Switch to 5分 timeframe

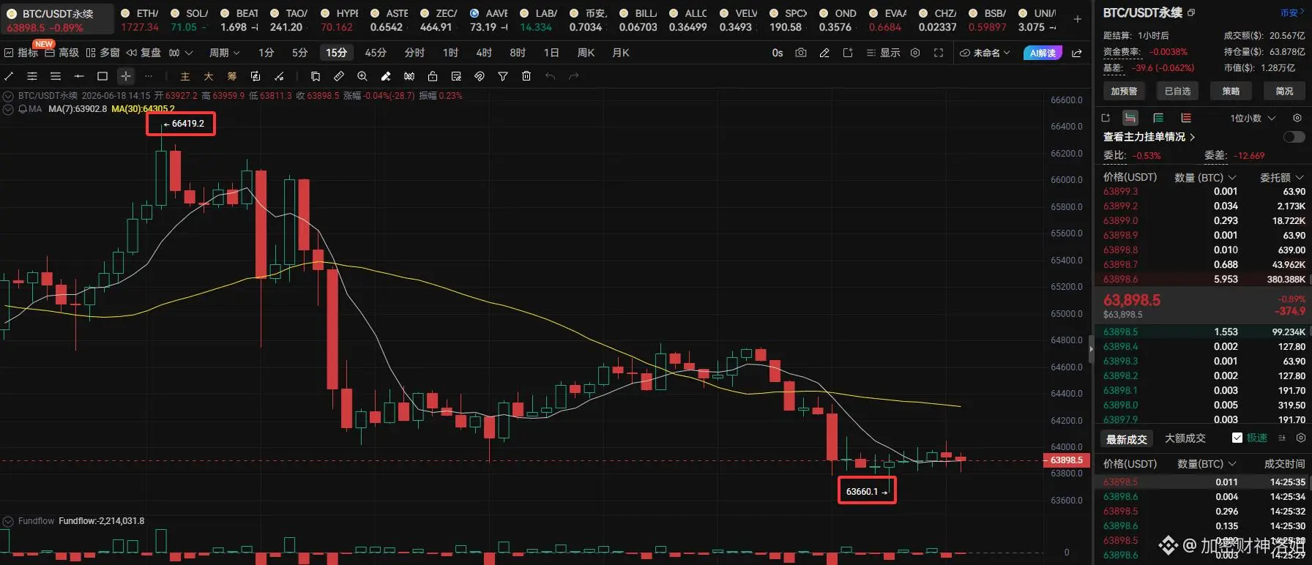300,53
